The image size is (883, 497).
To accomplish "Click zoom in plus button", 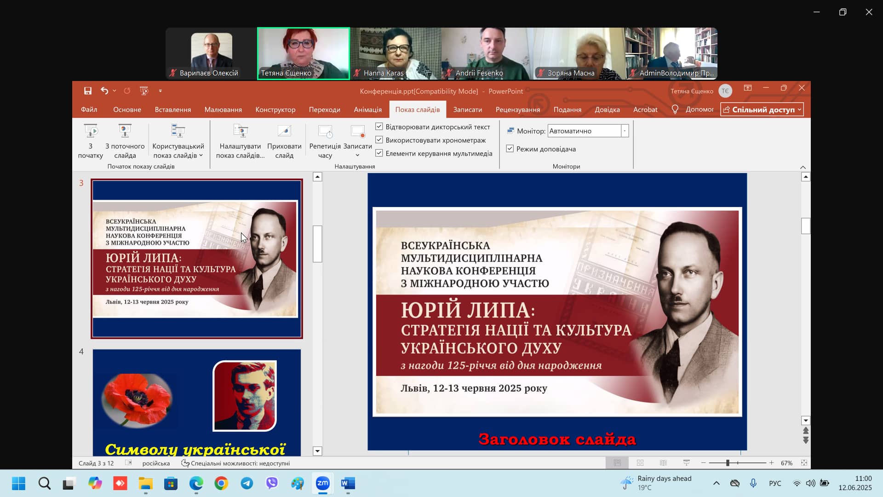I will point(771,462).
